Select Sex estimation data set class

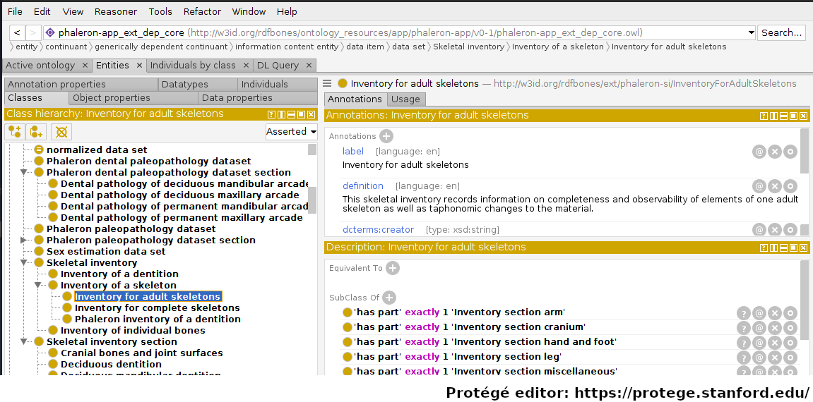coord(106,252)
